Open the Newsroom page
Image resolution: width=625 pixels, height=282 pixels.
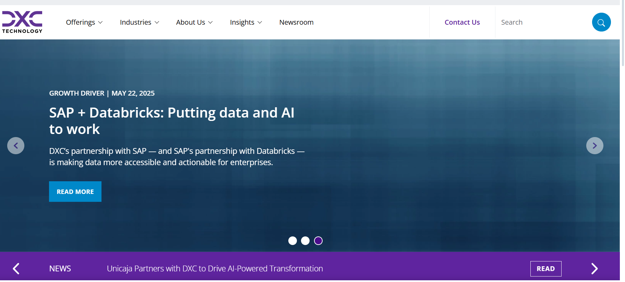point(296,22)
